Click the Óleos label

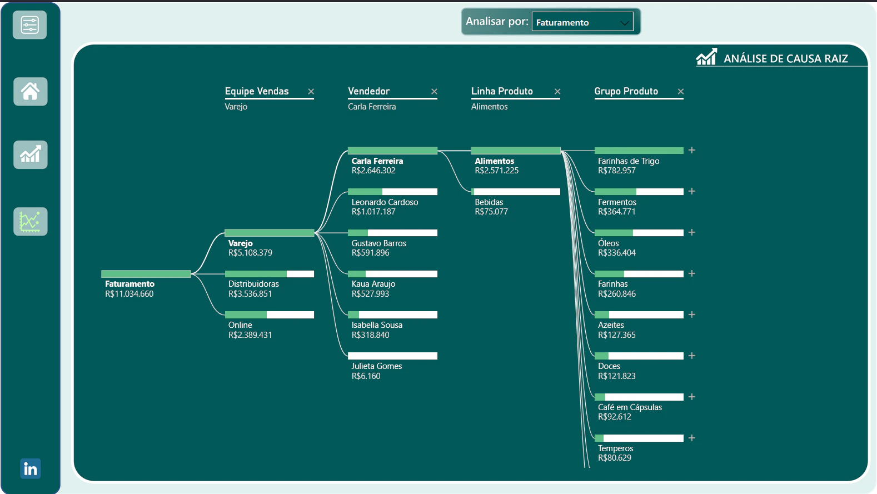pyautogui.click(x=608, y=243)
